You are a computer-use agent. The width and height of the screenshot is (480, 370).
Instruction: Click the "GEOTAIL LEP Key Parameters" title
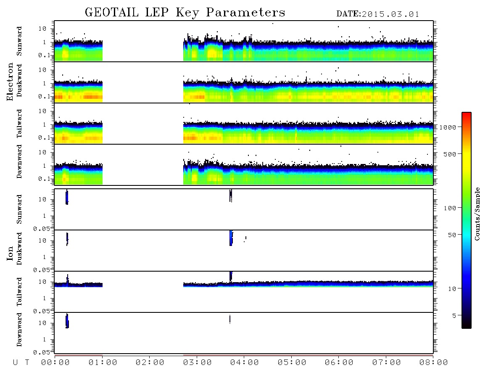(185, 13)
